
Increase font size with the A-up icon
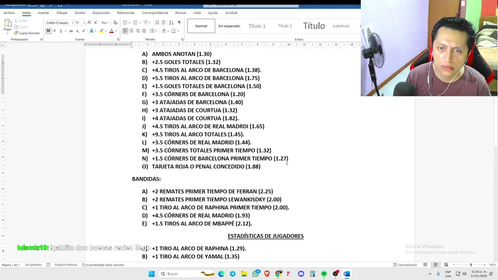[89, 23]
